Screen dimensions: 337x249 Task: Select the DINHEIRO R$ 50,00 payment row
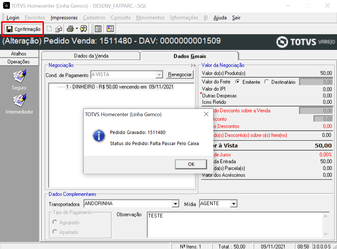tap(120, 87)
